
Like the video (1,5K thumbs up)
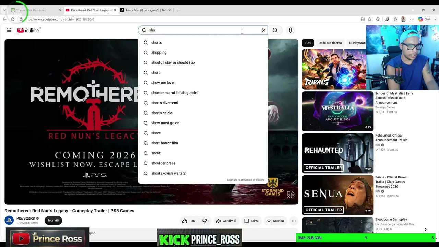point(189,221)
